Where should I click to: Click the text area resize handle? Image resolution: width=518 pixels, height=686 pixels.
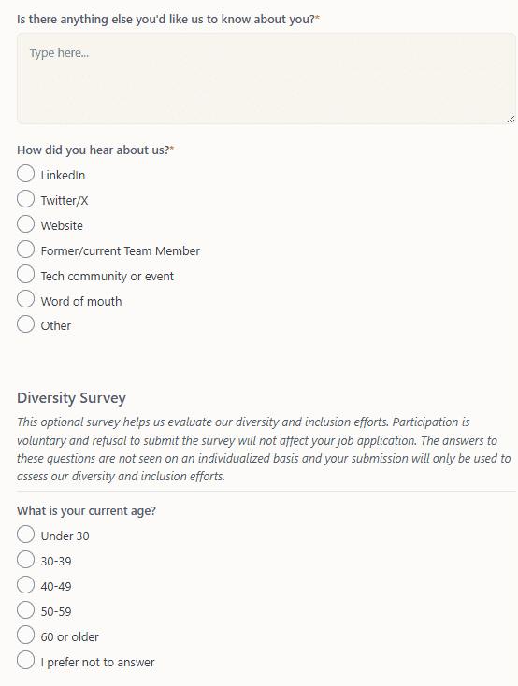point(511,119)
